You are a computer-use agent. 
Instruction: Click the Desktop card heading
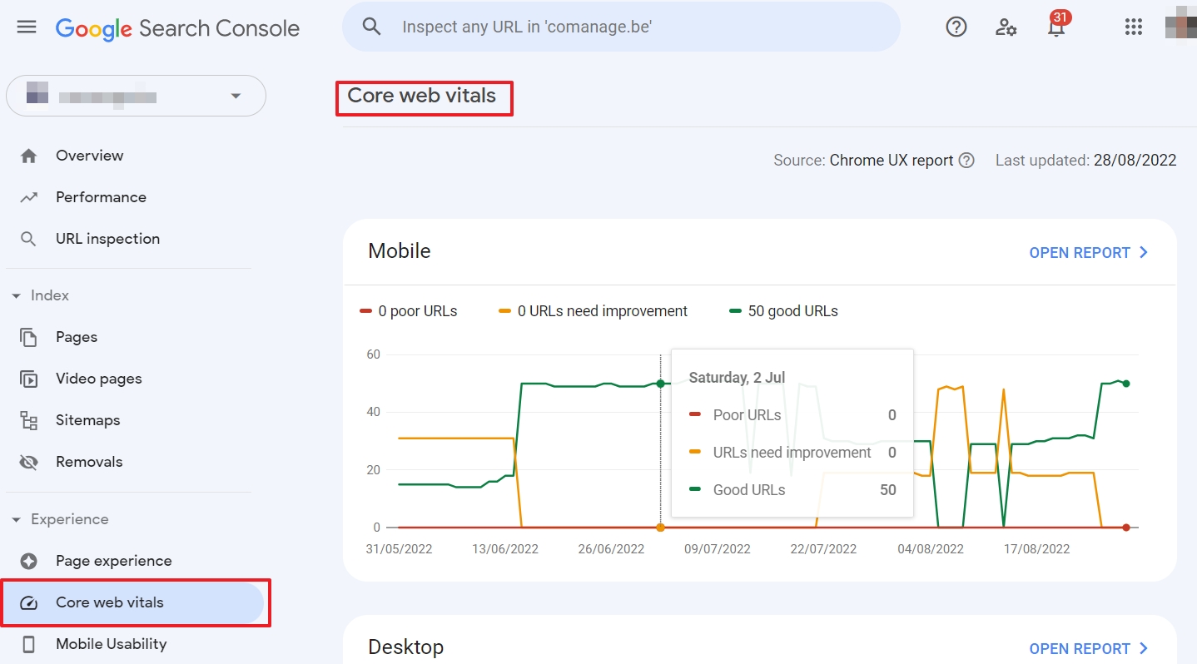[x=406, y=647]
